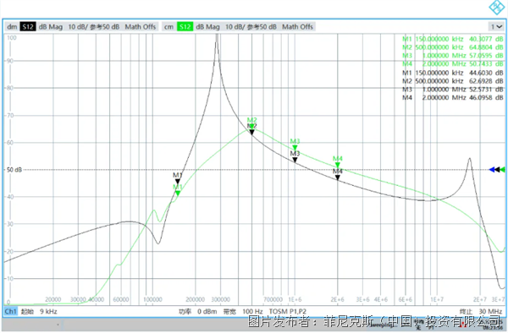Click the 50 dB reference line label
This screenshot has width=508, height=333.
(14, 170)
